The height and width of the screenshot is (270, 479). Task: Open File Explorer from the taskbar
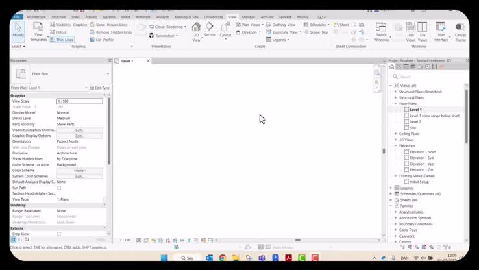pyautogui.click(x=236, y=258)
